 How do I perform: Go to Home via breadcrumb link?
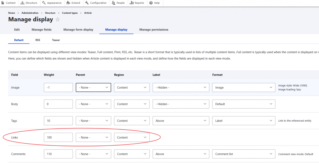12,13
